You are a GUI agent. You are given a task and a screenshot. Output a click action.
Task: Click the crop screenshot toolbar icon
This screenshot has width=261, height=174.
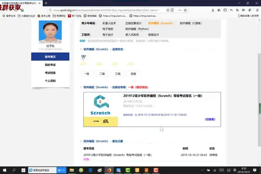click(x=237, y=10)
